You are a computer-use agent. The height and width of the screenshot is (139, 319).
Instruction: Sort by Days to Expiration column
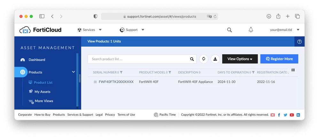(250, 73)
